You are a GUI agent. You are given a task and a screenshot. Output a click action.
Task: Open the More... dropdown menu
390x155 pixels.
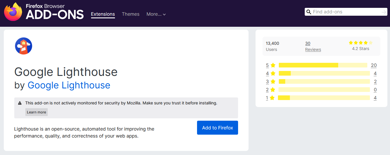pos(156,14)
